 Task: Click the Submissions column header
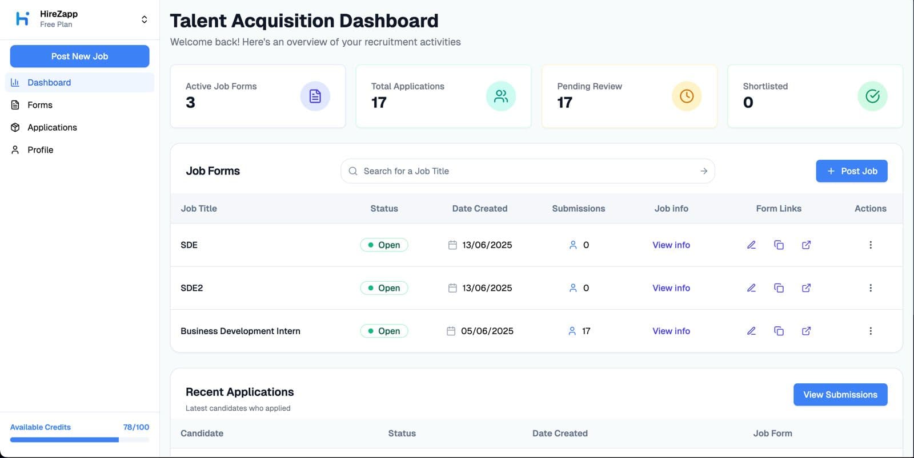tap(578, 209)
